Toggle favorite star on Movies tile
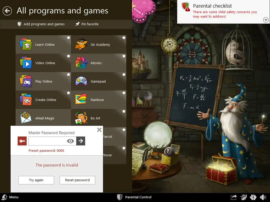 point(124,56)
